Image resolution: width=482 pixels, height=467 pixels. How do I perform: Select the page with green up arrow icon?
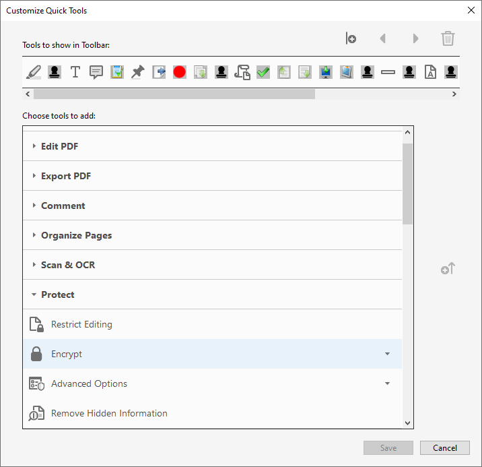click(284, 72)
